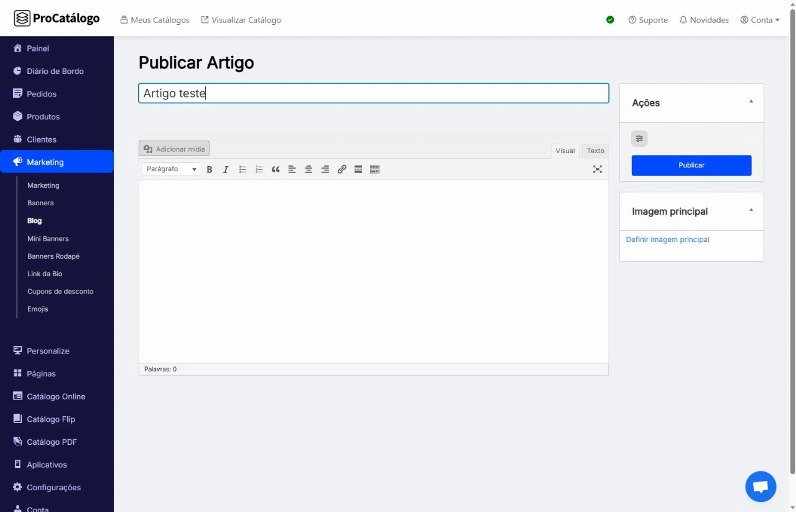796x512 pixels.
Task: Center align the text
Action: click(x=308, y=169)
